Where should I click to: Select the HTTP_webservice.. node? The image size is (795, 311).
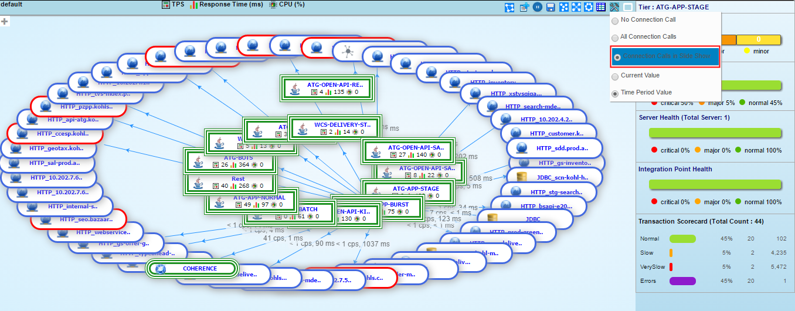click(95, 232)
